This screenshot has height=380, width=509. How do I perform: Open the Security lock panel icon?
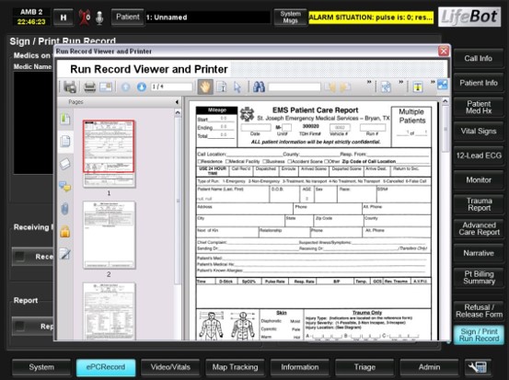64,231
